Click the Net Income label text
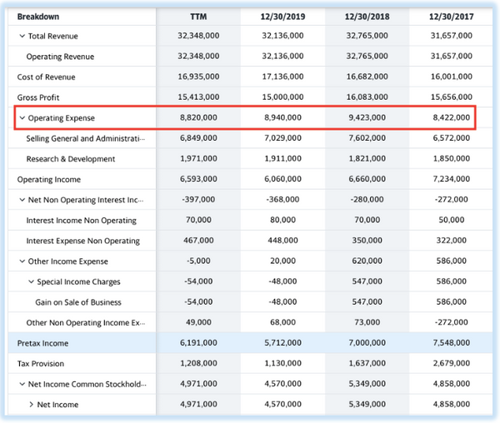This screenshot has height=423, width=500. (x=57, y=405)
